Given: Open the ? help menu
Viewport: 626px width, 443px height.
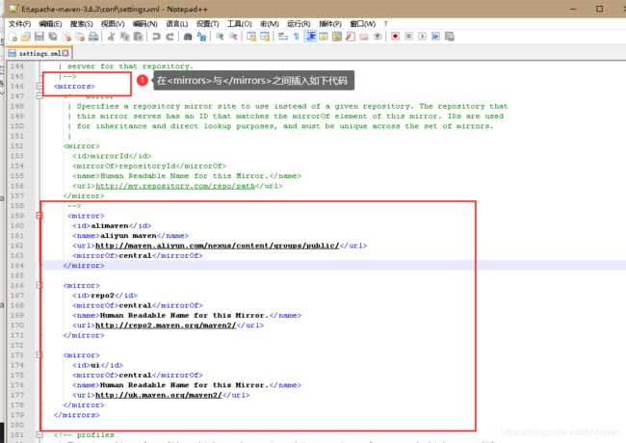Looking at the screenshot, I should 385,24.
